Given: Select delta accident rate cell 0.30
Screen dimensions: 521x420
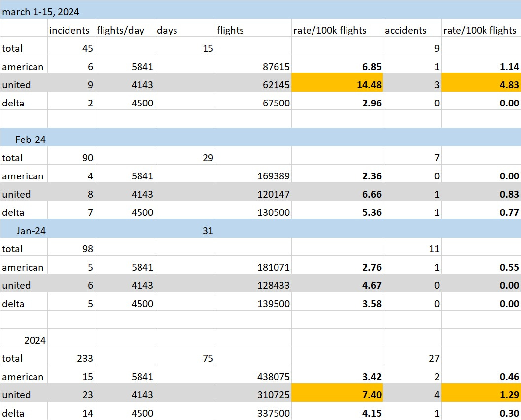Looking at the screenshot, I should click(x=481, y=411).
